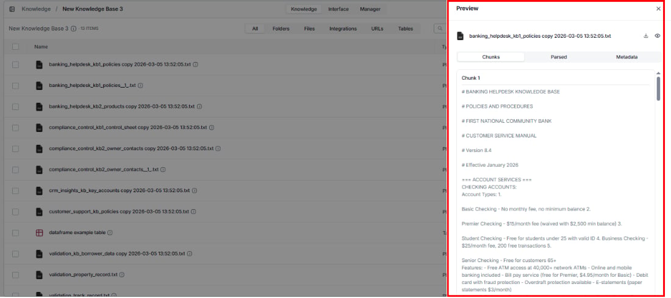Click the file icon of banking_helpdesk_kb1_policies__1_.txt
The image size is (671, 298).
[40, 86]
